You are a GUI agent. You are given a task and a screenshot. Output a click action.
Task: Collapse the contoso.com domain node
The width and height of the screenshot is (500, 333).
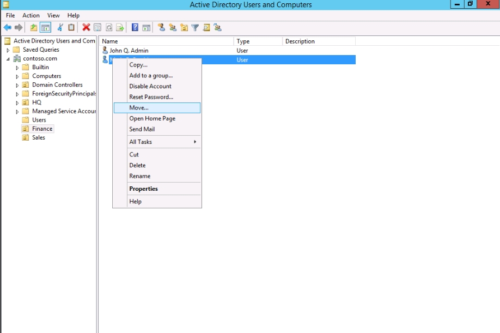pos(8,59)
